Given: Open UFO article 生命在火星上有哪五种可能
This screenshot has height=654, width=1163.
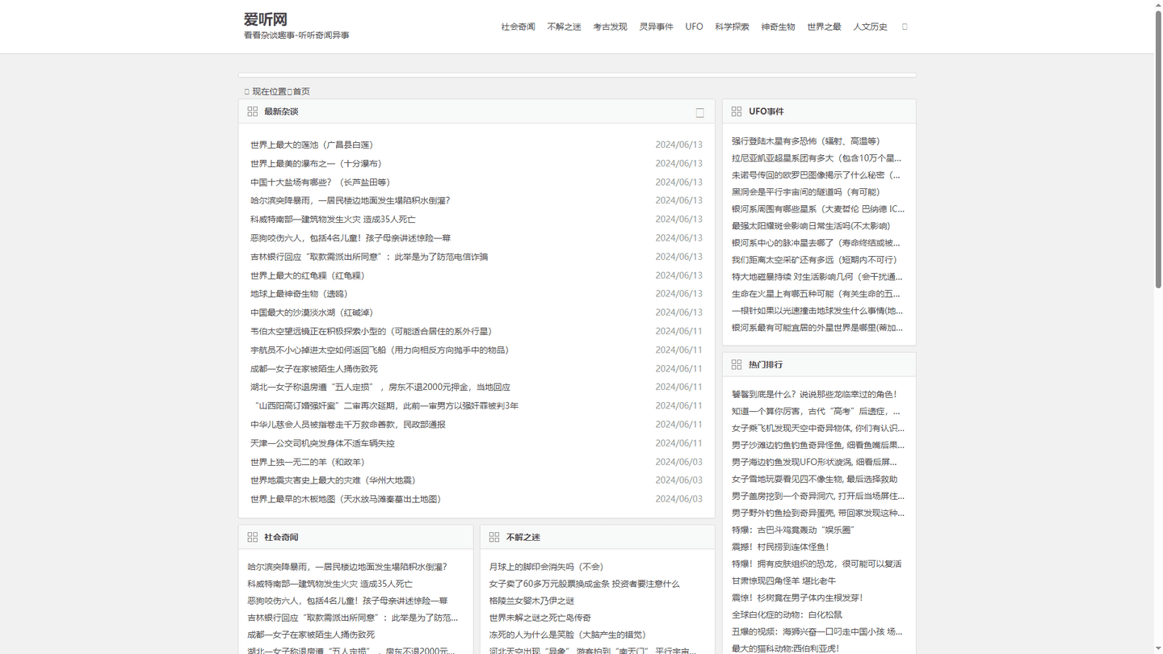Looking at the screenshot, I should pyautogui.click(x=817, y=294).
